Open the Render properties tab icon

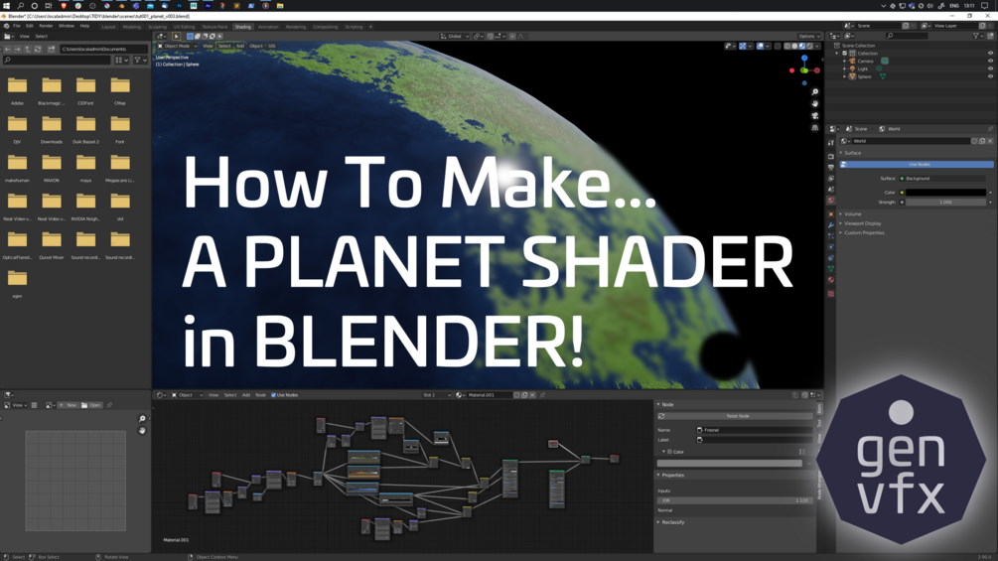point(830,156)
